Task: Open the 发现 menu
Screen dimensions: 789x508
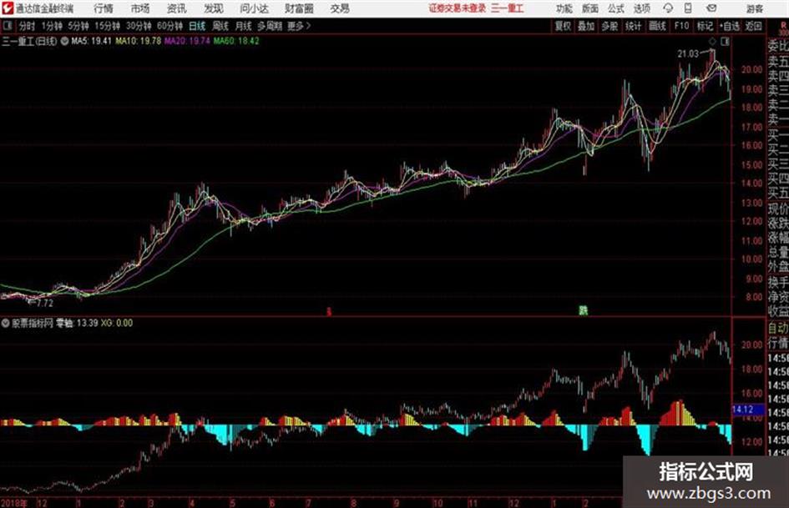Action: [214, 8]
